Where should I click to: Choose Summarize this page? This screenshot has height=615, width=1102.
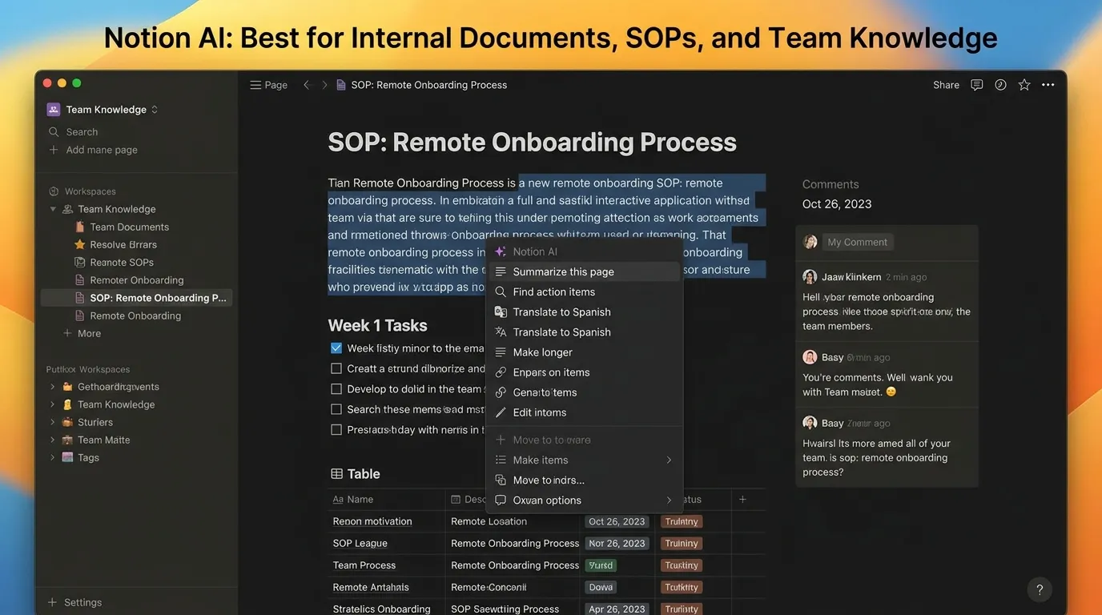pos(584,271)
